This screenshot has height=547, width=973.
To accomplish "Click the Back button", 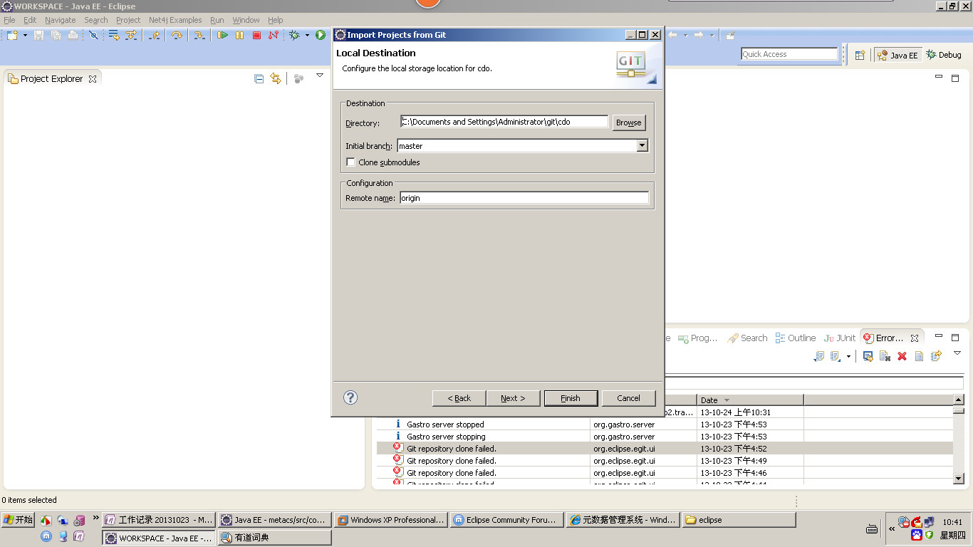I will coord(459,398).
